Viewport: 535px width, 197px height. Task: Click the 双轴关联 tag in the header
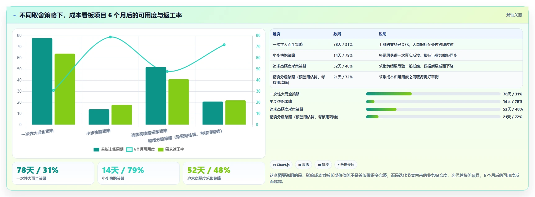click(x=514, y=15)
